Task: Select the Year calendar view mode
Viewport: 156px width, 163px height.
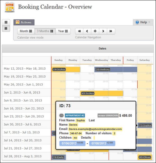Action: click(x=63, y=31)
